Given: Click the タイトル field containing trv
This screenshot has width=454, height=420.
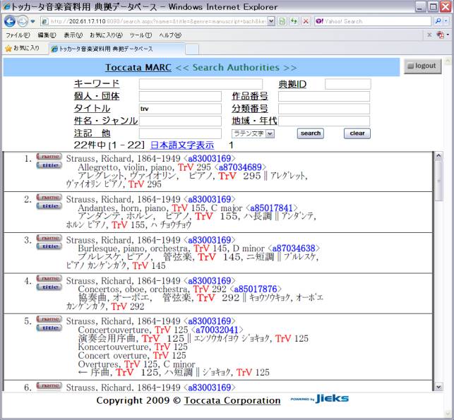Looking at the screenshot, I should [180, 109].
